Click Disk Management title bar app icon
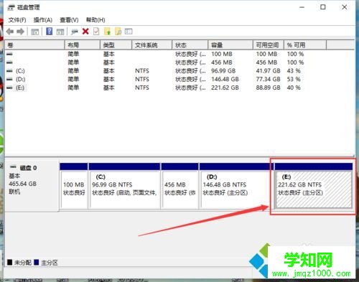The height and width of the screenshot is (282, 359). point(11,7)
